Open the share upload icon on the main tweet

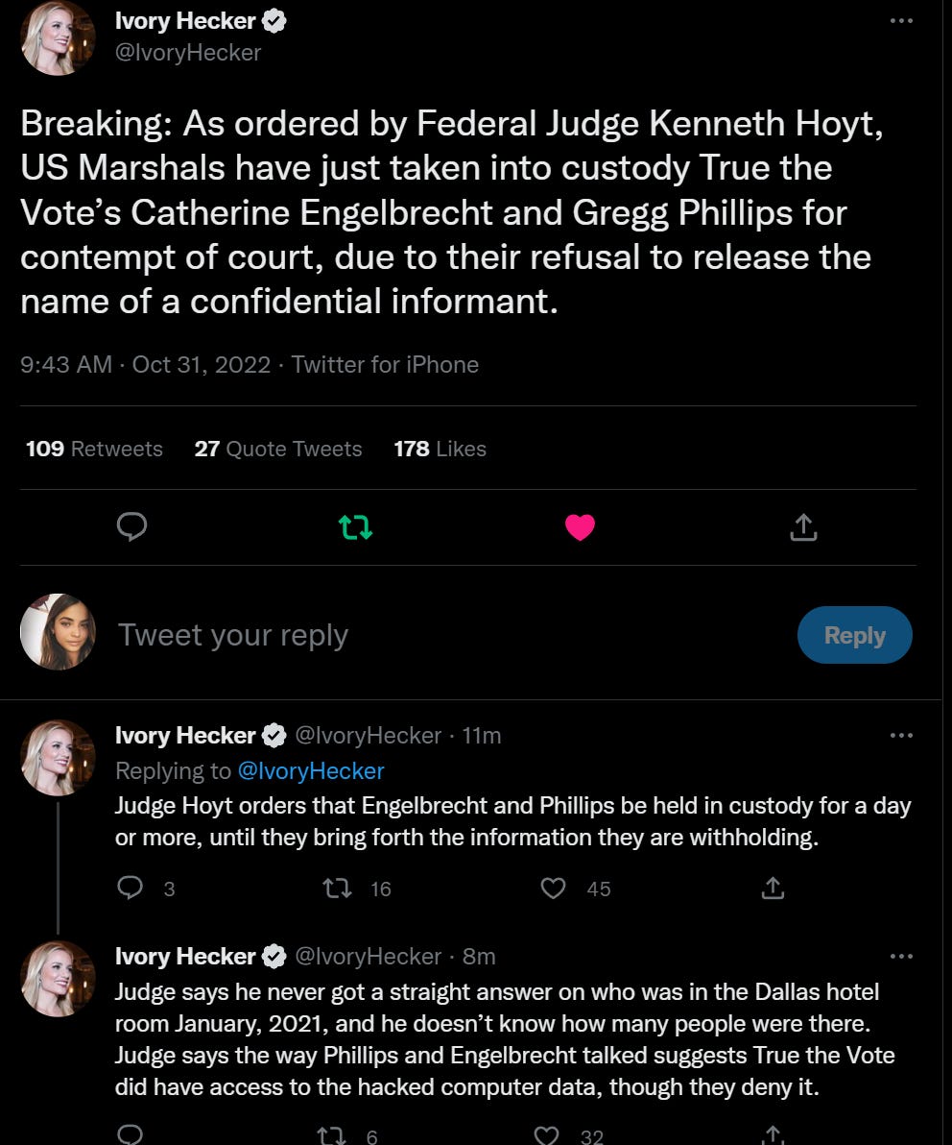coord(803,526)
